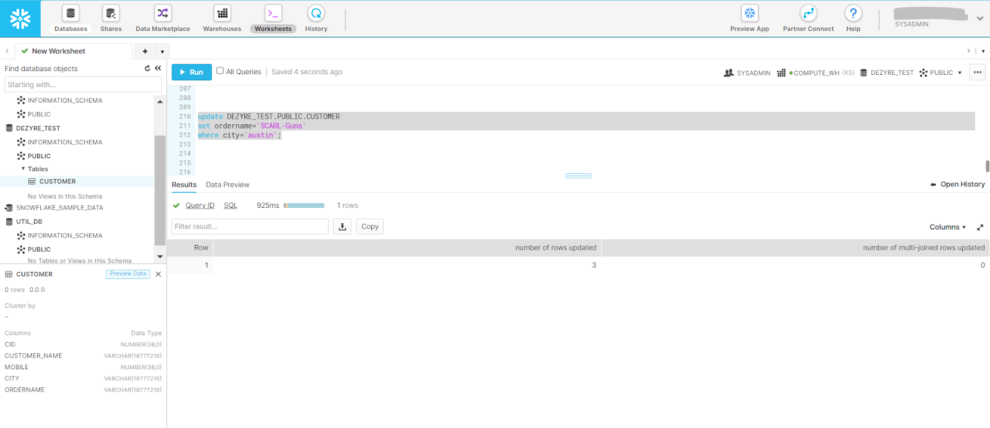Open the Databases page

coord(71,19)
